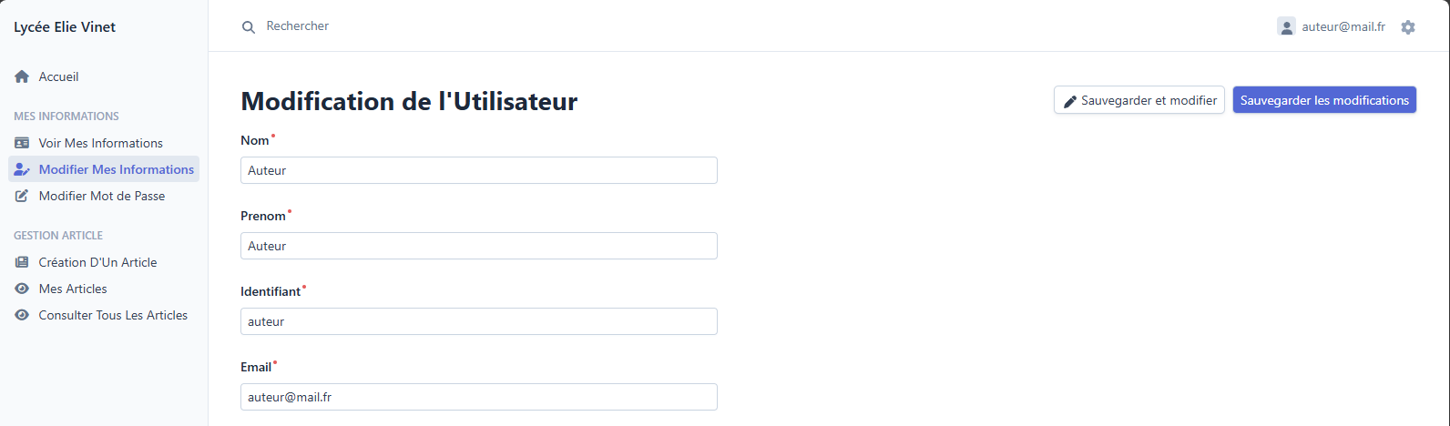Click Sauvegarder et modifier button
Viewport: 1450px width, 426px height.
point(1139,100)
